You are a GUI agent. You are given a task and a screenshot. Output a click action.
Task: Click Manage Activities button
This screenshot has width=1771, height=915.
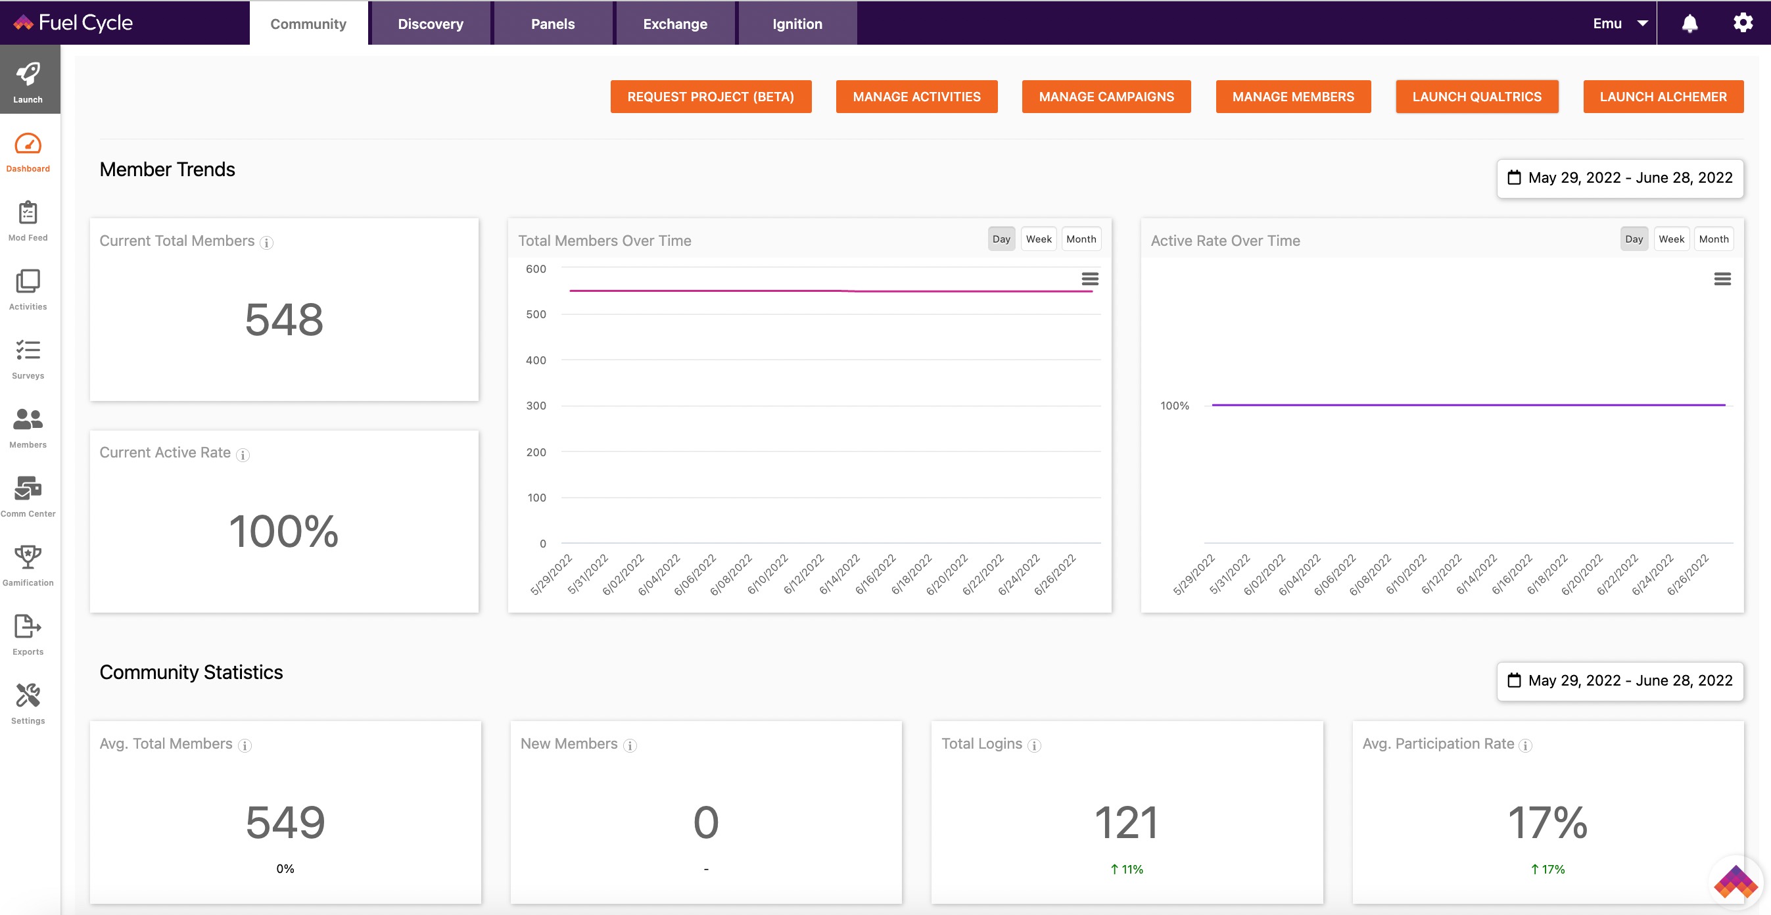[x=916, y=96]
